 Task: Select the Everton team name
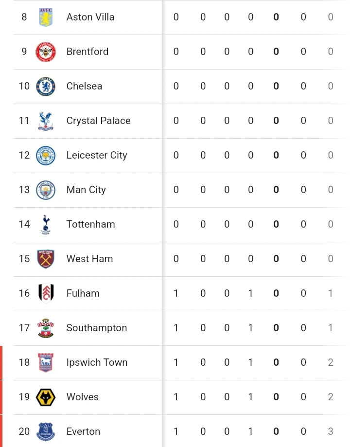[x=83, y=431]
